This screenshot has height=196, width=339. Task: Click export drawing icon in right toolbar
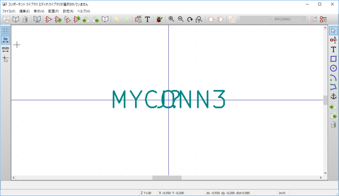tap(333, 115)
